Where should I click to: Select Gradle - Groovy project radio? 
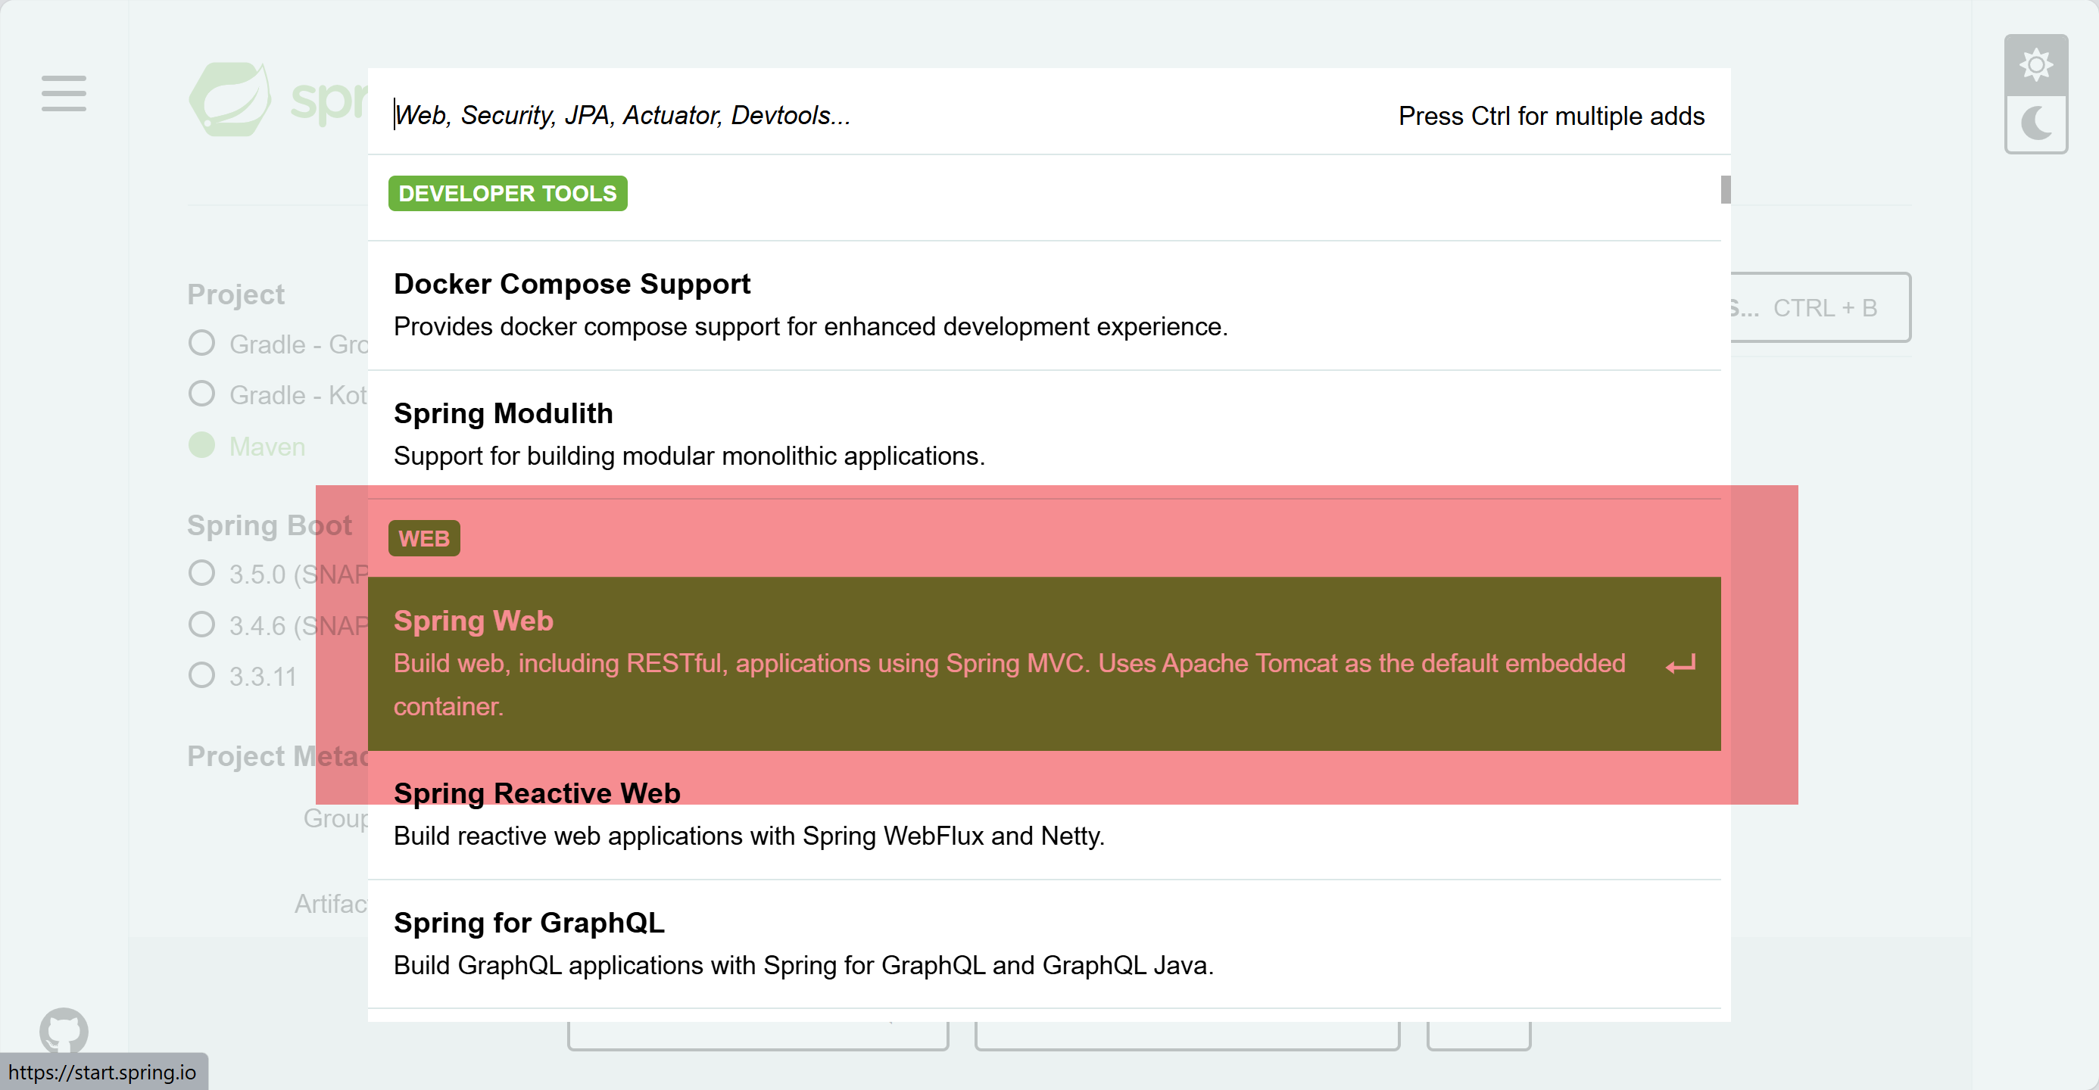coord(201,343)
